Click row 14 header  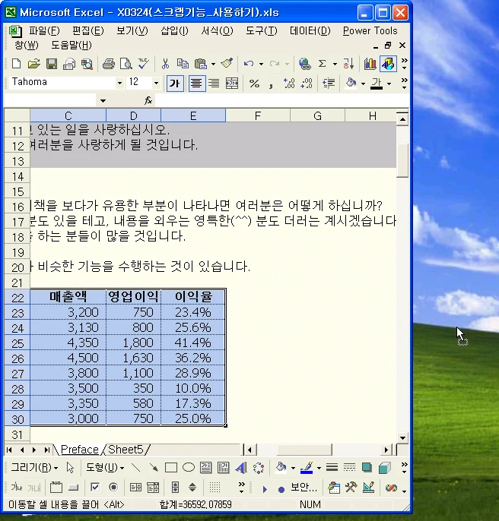[x=17, y=176]
